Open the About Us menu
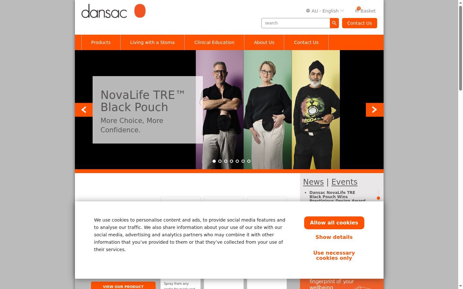The height and width of the screenshot is (289, 463). 264,42
